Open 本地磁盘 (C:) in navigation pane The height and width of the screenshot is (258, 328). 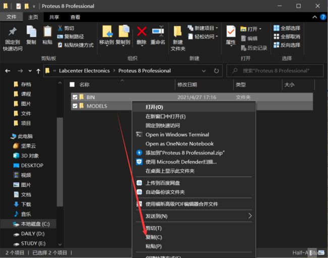coord(31,224)
